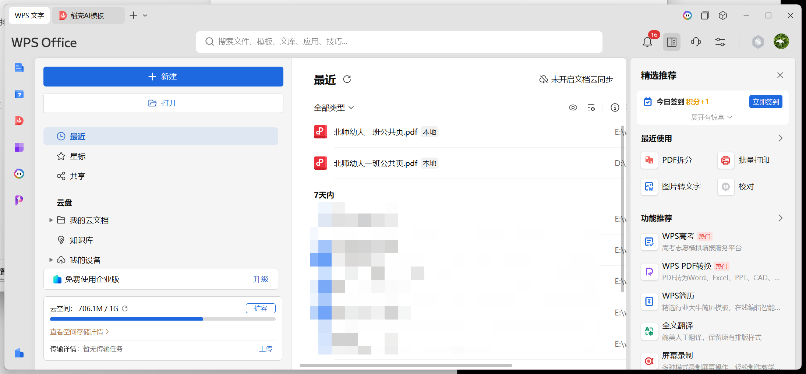The height and width of the screenshot is (374, 806).
Task: Open the new tab dropdown arrow
Action: coord(145,15)
